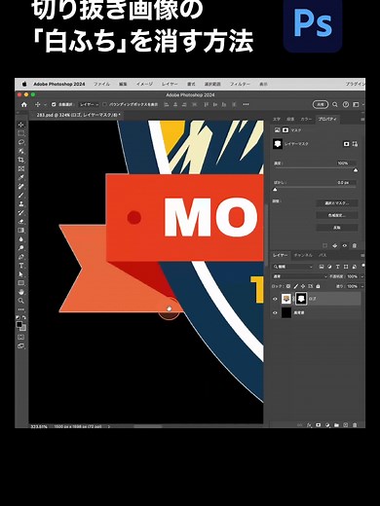Viewport: 380px width, 506px height.
Task: Click the 選択とマスク button
Action: pos(337,203)
